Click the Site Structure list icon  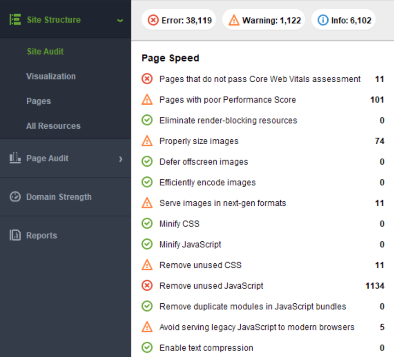coord(15,20)
